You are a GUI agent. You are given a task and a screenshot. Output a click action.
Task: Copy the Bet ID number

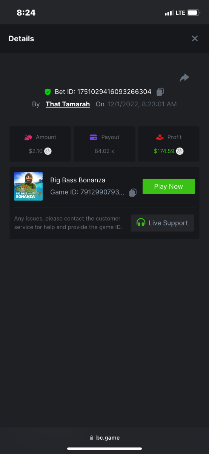coord(160,92)
